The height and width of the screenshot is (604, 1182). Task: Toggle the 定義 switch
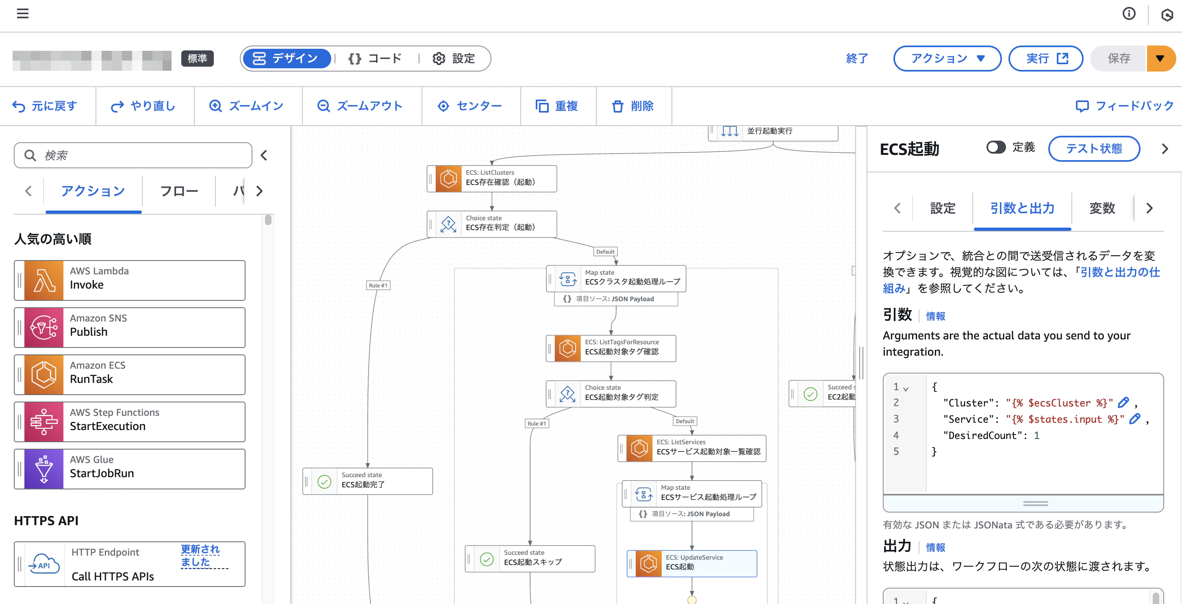[x=996, y=147]
